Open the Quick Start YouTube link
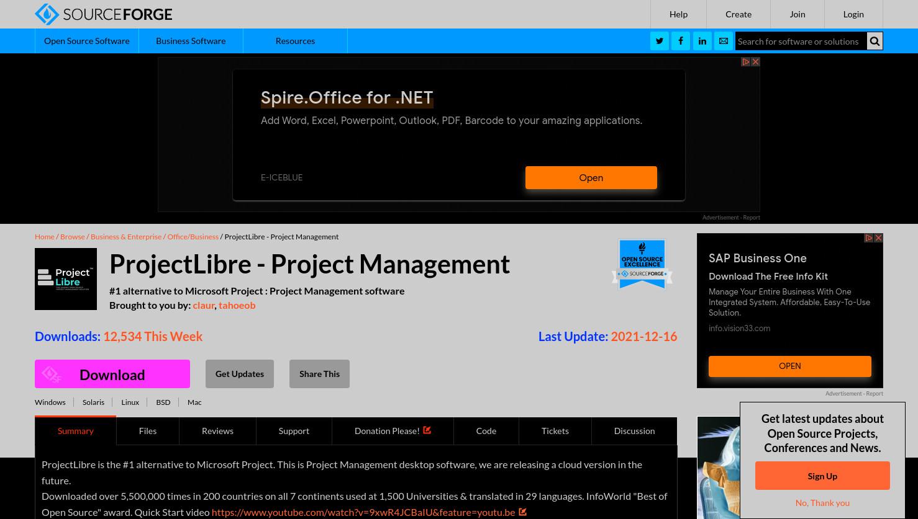The height and width of the screenshot is (519, 918). click(x=363, y=512)
